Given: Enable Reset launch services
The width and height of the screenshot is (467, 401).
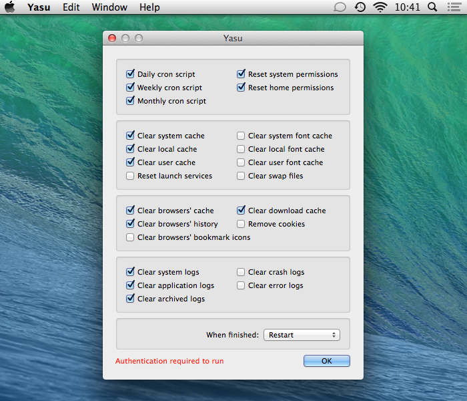Looking at the screenshot, I should point(130,176).
